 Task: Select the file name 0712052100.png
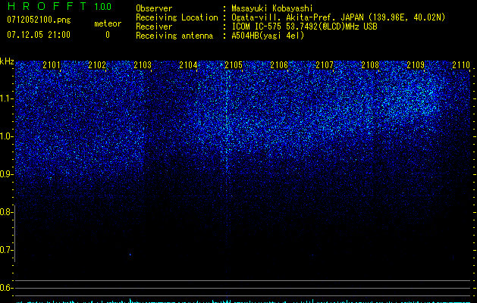pos(39,20)
